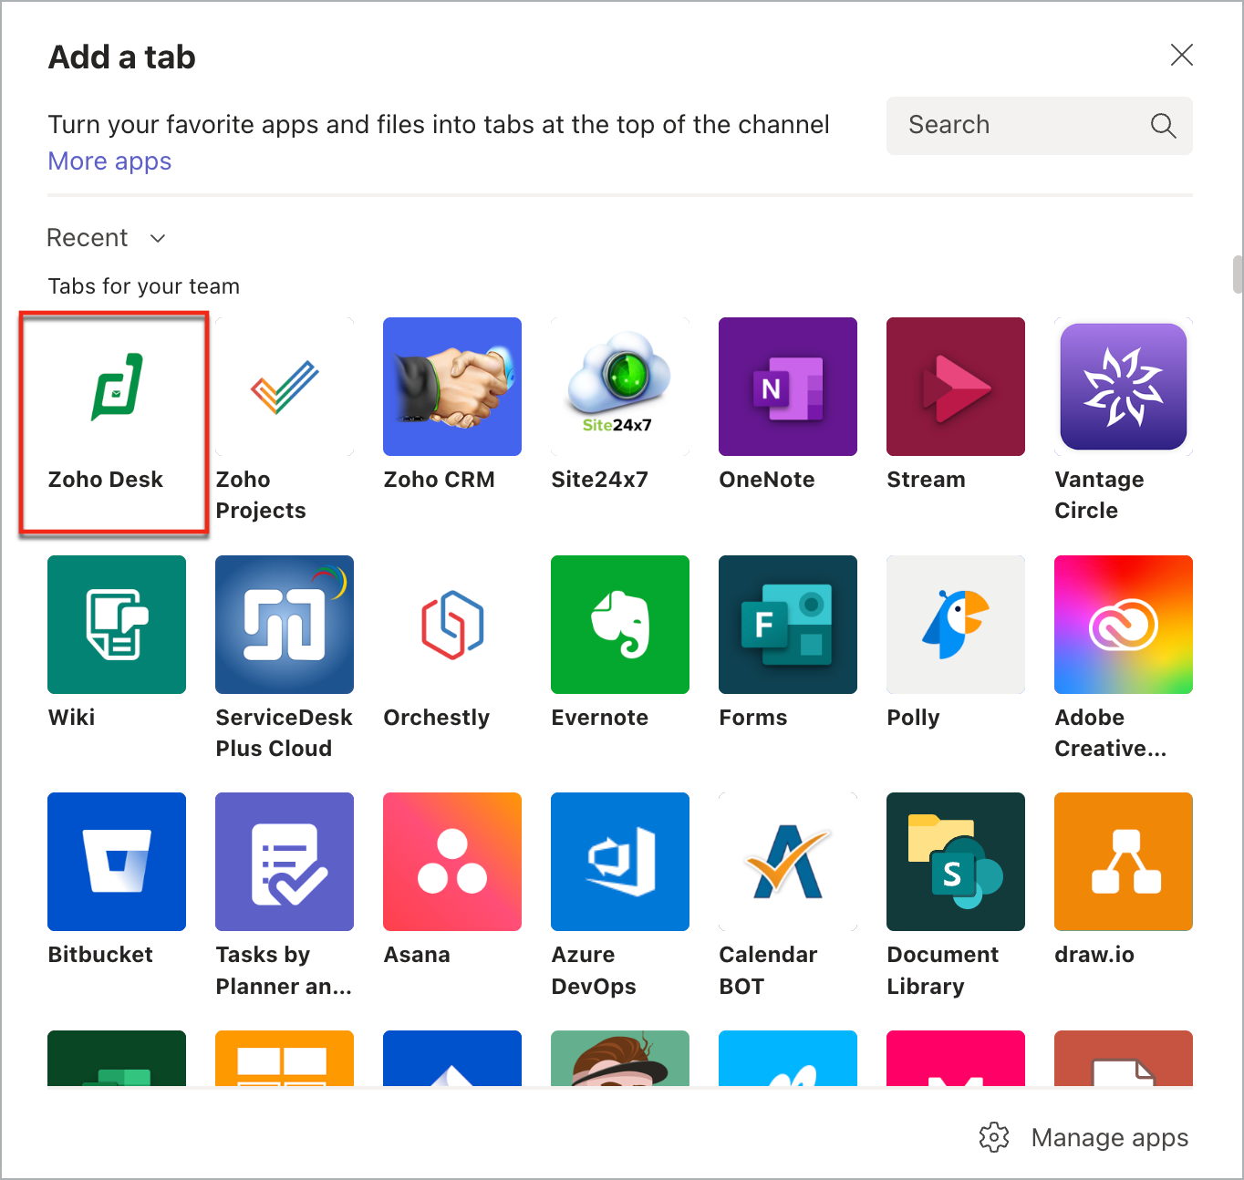Viewport: 1244px width, 1180px height.
Task: Open the Vantage Circle app icon
Action: tap(1124, 387)
